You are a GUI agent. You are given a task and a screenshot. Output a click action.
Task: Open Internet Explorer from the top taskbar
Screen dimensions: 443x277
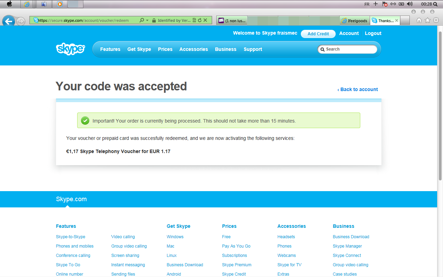pos(27,4)
